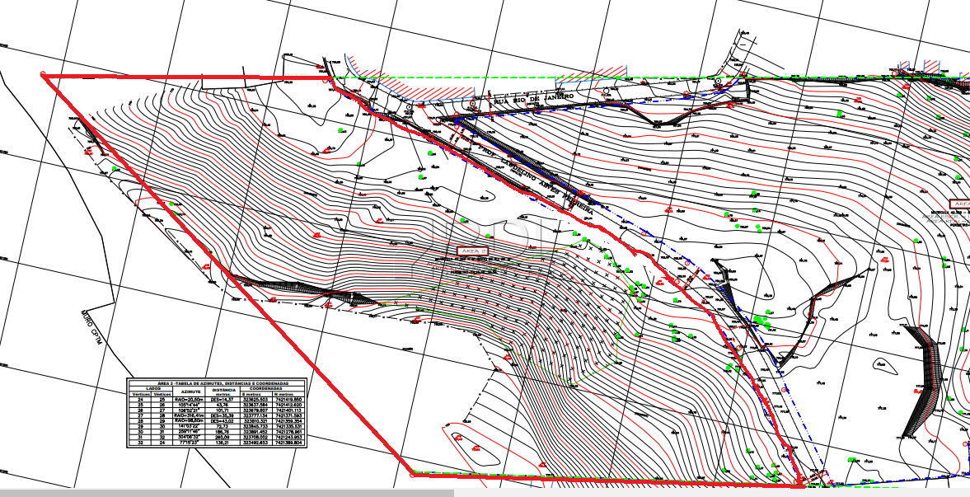Screen dimensions: 970x497
Task: Click the 'AZIMUTE' column header in the table
Action: [x=190, y=392]
